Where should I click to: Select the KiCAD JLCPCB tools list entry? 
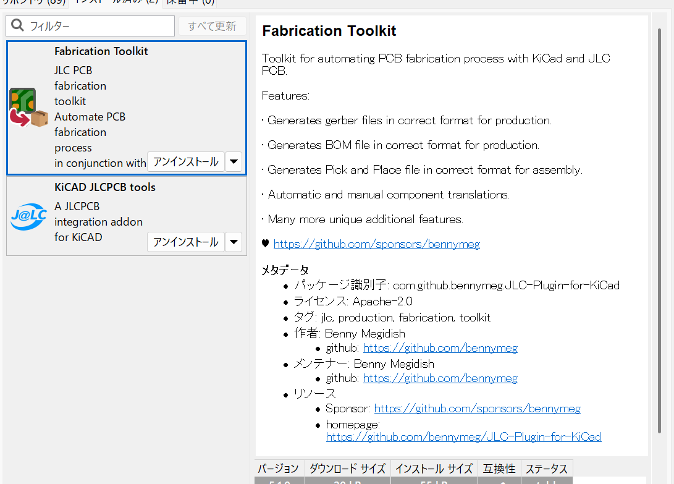click(x=127, y=216)
